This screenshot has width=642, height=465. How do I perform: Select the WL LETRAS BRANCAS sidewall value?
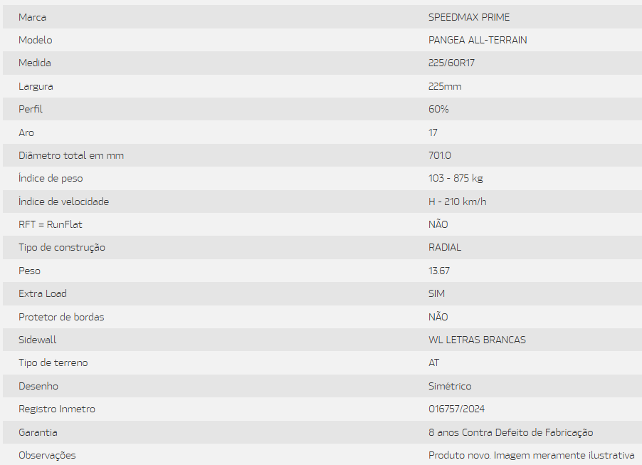point(477,340)
